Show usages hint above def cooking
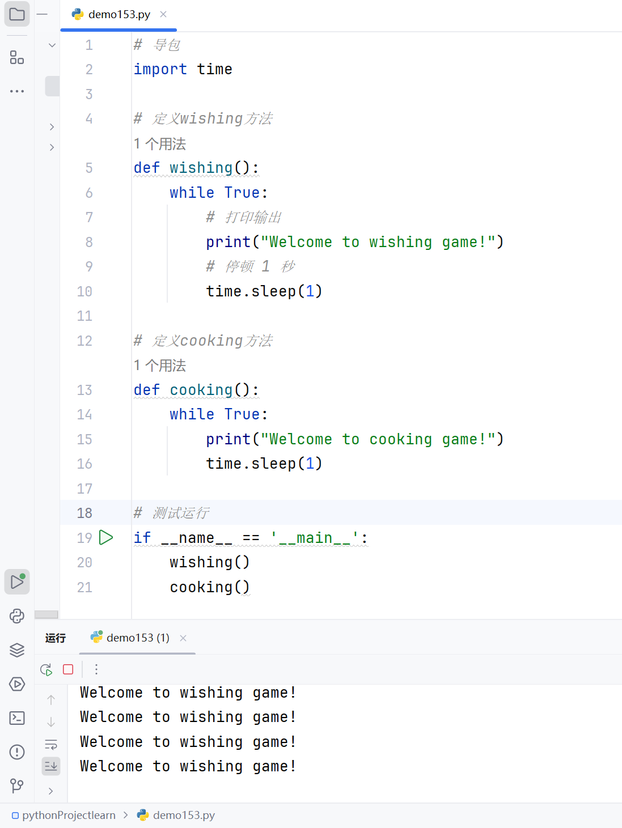 point(160,366)
